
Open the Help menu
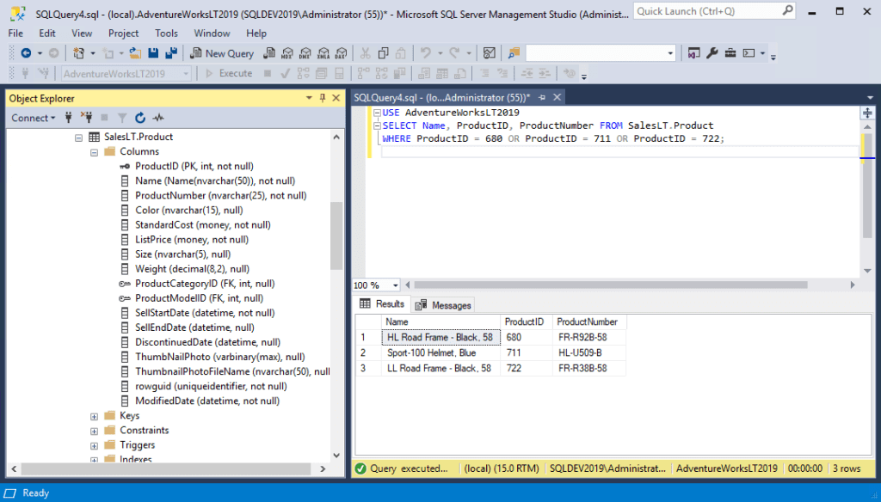[256, 34]
